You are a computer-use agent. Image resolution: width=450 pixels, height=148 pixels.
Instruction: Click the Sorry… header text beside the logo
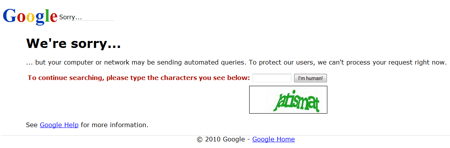point(70,17)
